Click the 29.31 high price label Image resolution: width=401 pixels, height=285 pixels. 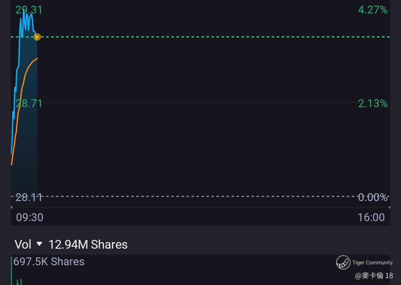pos(29,10)
